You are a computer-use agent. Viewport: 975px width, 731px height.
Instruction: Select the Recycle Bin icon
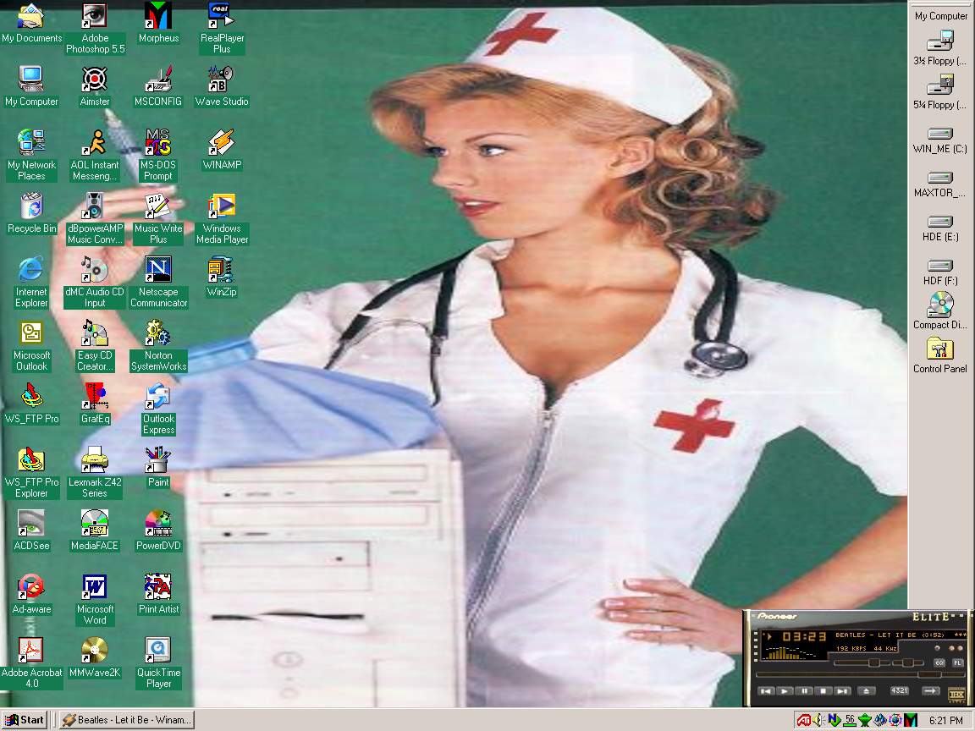click(x=31, y=213)
